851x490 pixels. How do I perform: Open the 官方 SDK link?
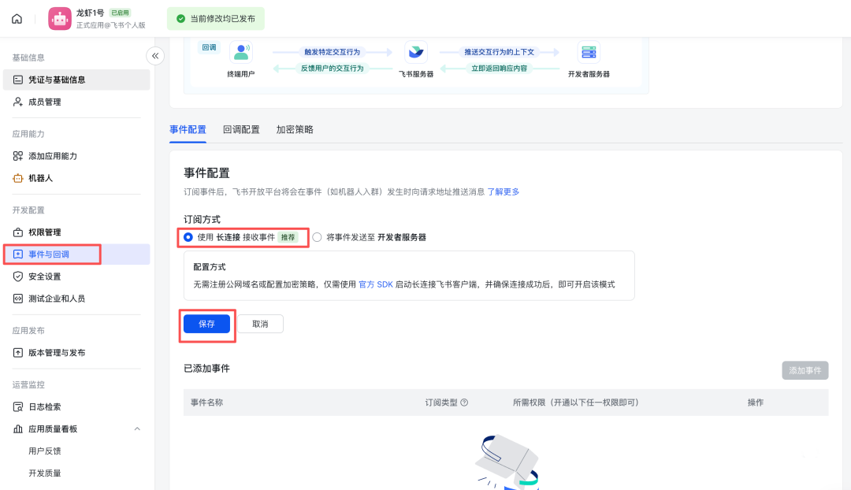(x=375, y=284)
